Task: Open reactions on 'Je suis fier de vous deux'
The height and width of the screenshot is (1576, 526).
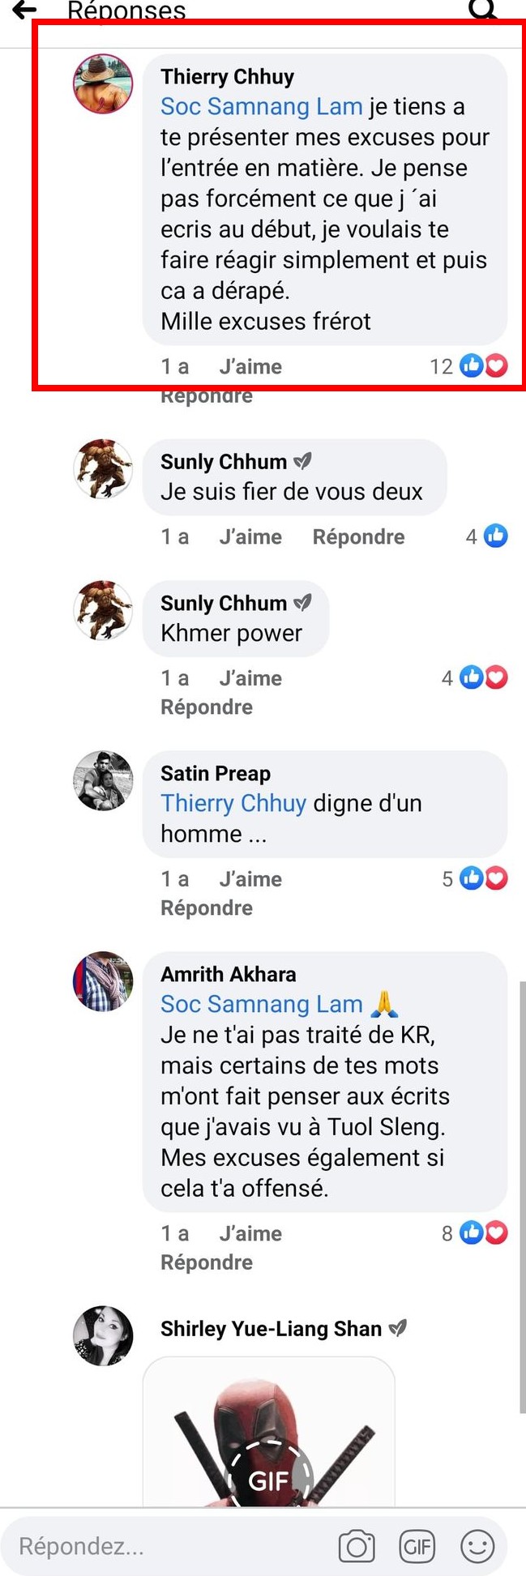Action: click(x=486, y=536)
